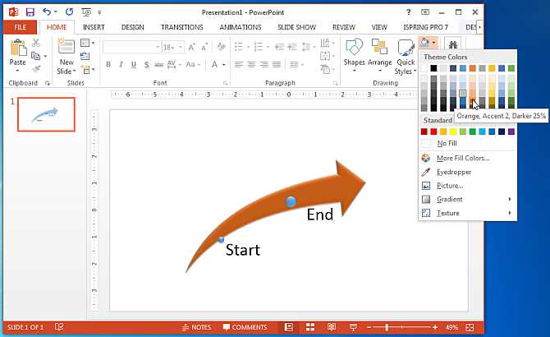Click the NOTES button in status bar
The image size is (550, 337).
(196, 327)
